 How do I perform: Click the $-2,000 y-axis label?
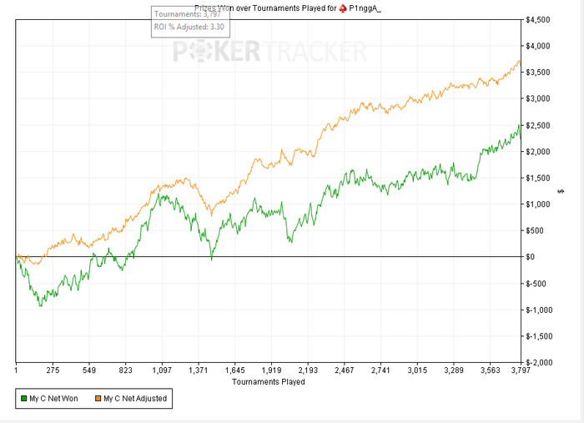pyautogui.click(x=539, y=362)
